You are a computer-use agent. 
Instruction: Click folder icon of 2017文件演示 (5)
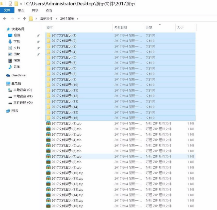click(x=48, y=57)
